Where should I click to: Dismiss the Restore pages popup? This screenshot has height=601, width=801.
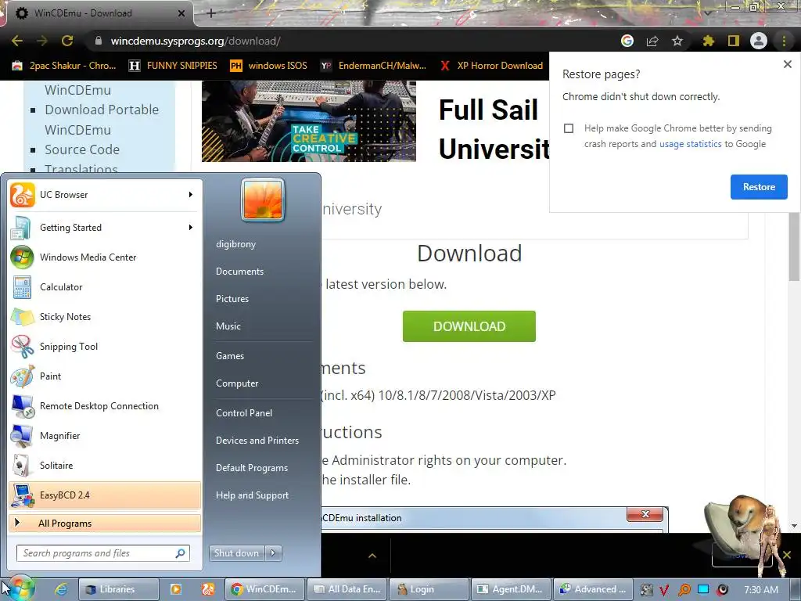tap(787, 64)
